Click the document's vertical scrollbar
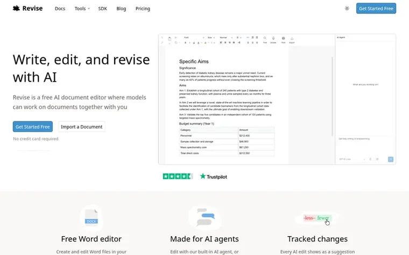The image size is (409, 255). pos(332,96)
